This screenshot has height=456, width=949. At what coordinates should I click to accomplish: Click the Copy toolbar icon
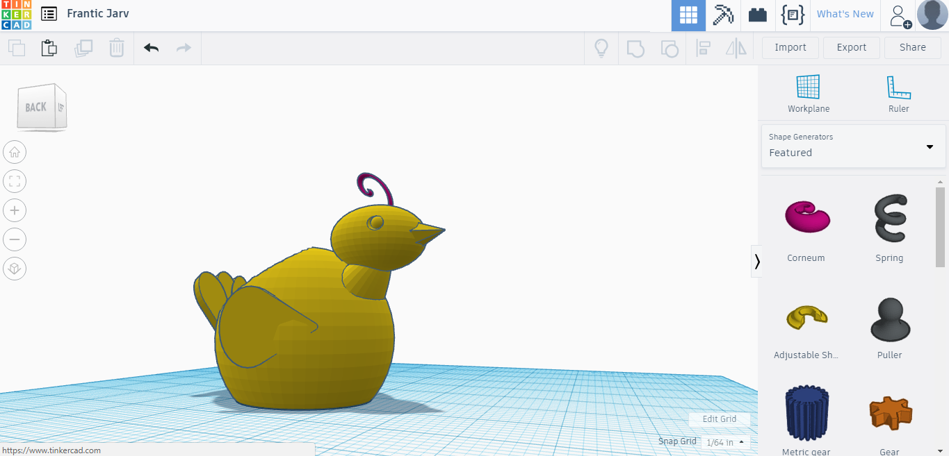pos(17,48)
